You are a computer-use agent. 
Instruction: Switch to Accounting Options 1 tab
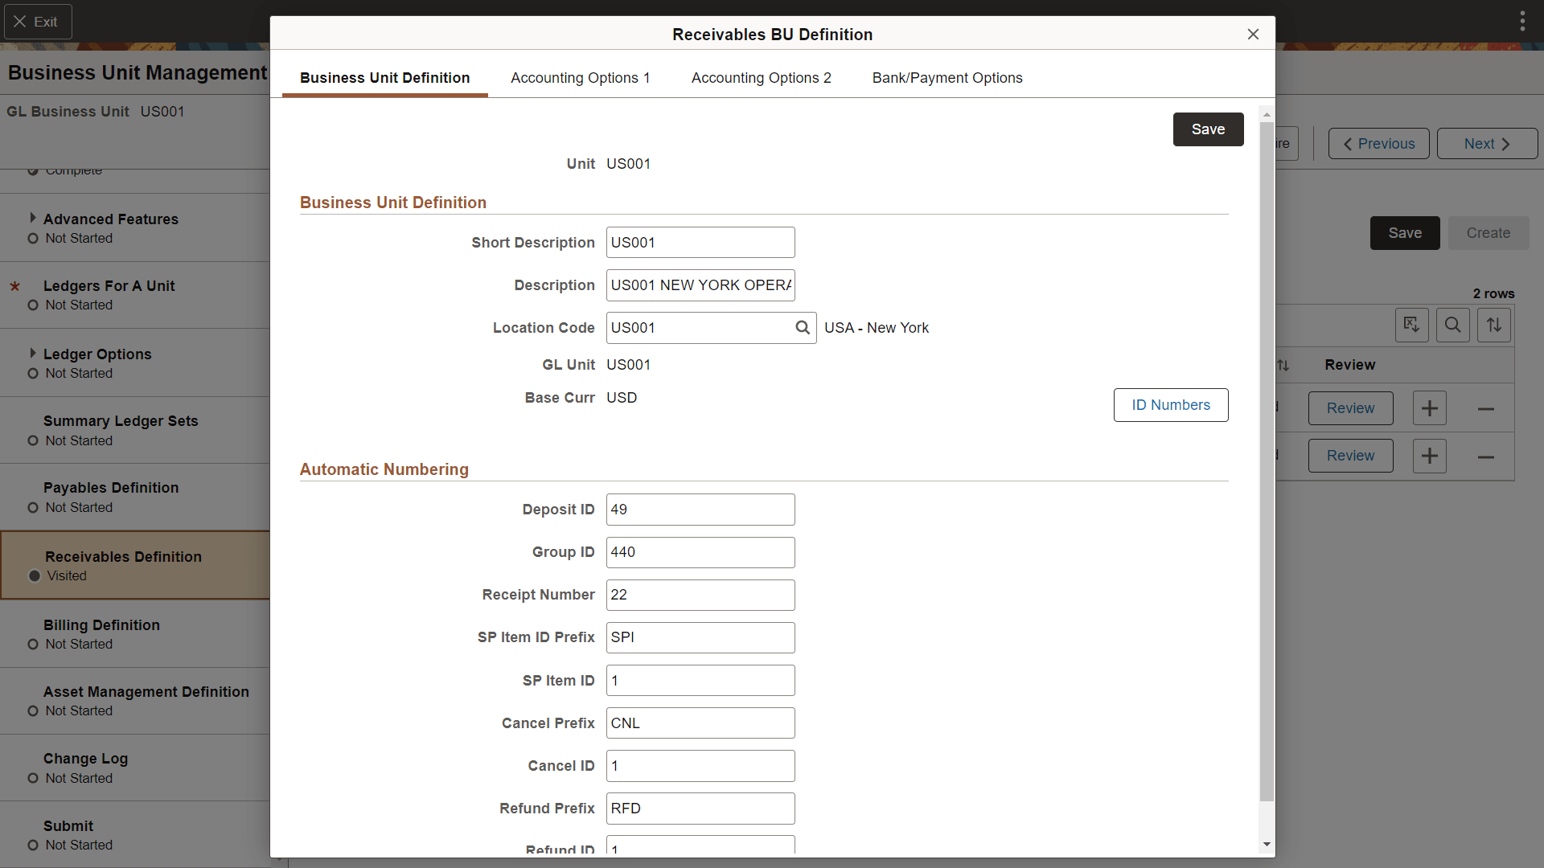pyautogui.click(x=580, y=78)
